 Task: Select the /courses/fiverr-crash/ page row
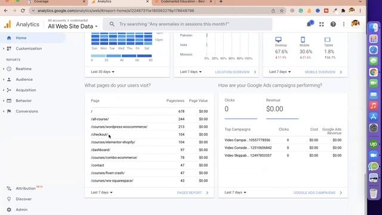pyautogui.click(x=149, y=173)
